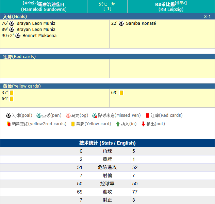Click the 點球未進(Missed Pen) legend label

[x=119, y=115]
